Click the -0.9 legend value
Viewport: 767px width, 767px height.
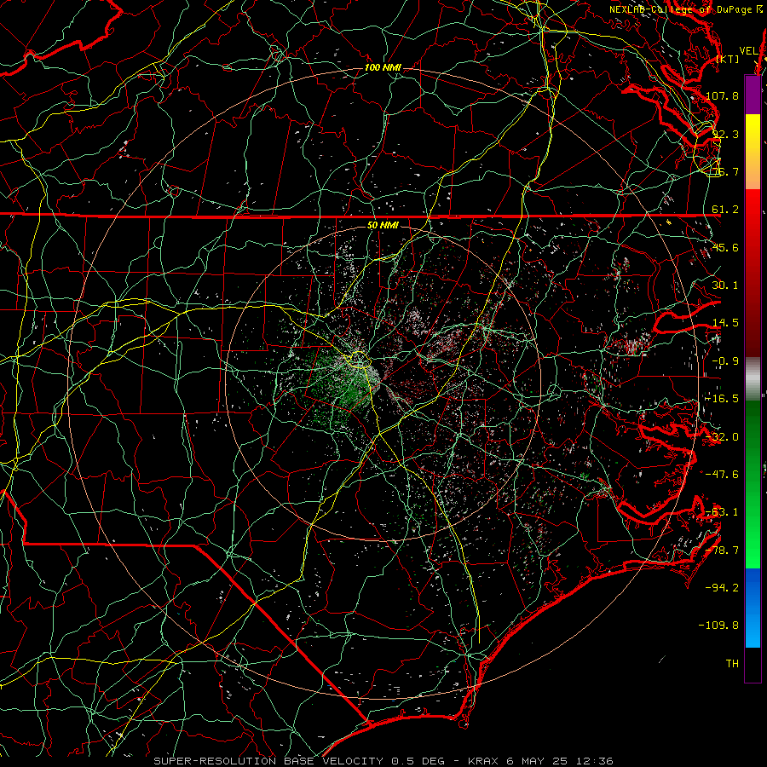[725, 361]
